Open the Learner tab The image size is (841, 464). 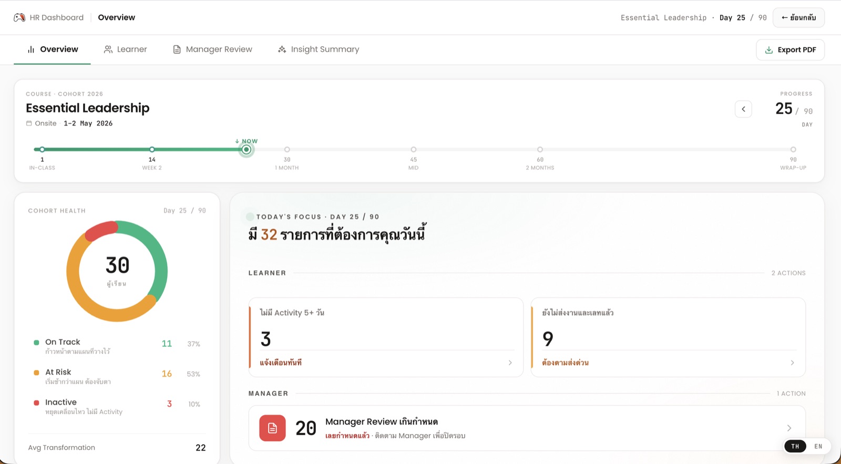point(125,49)
